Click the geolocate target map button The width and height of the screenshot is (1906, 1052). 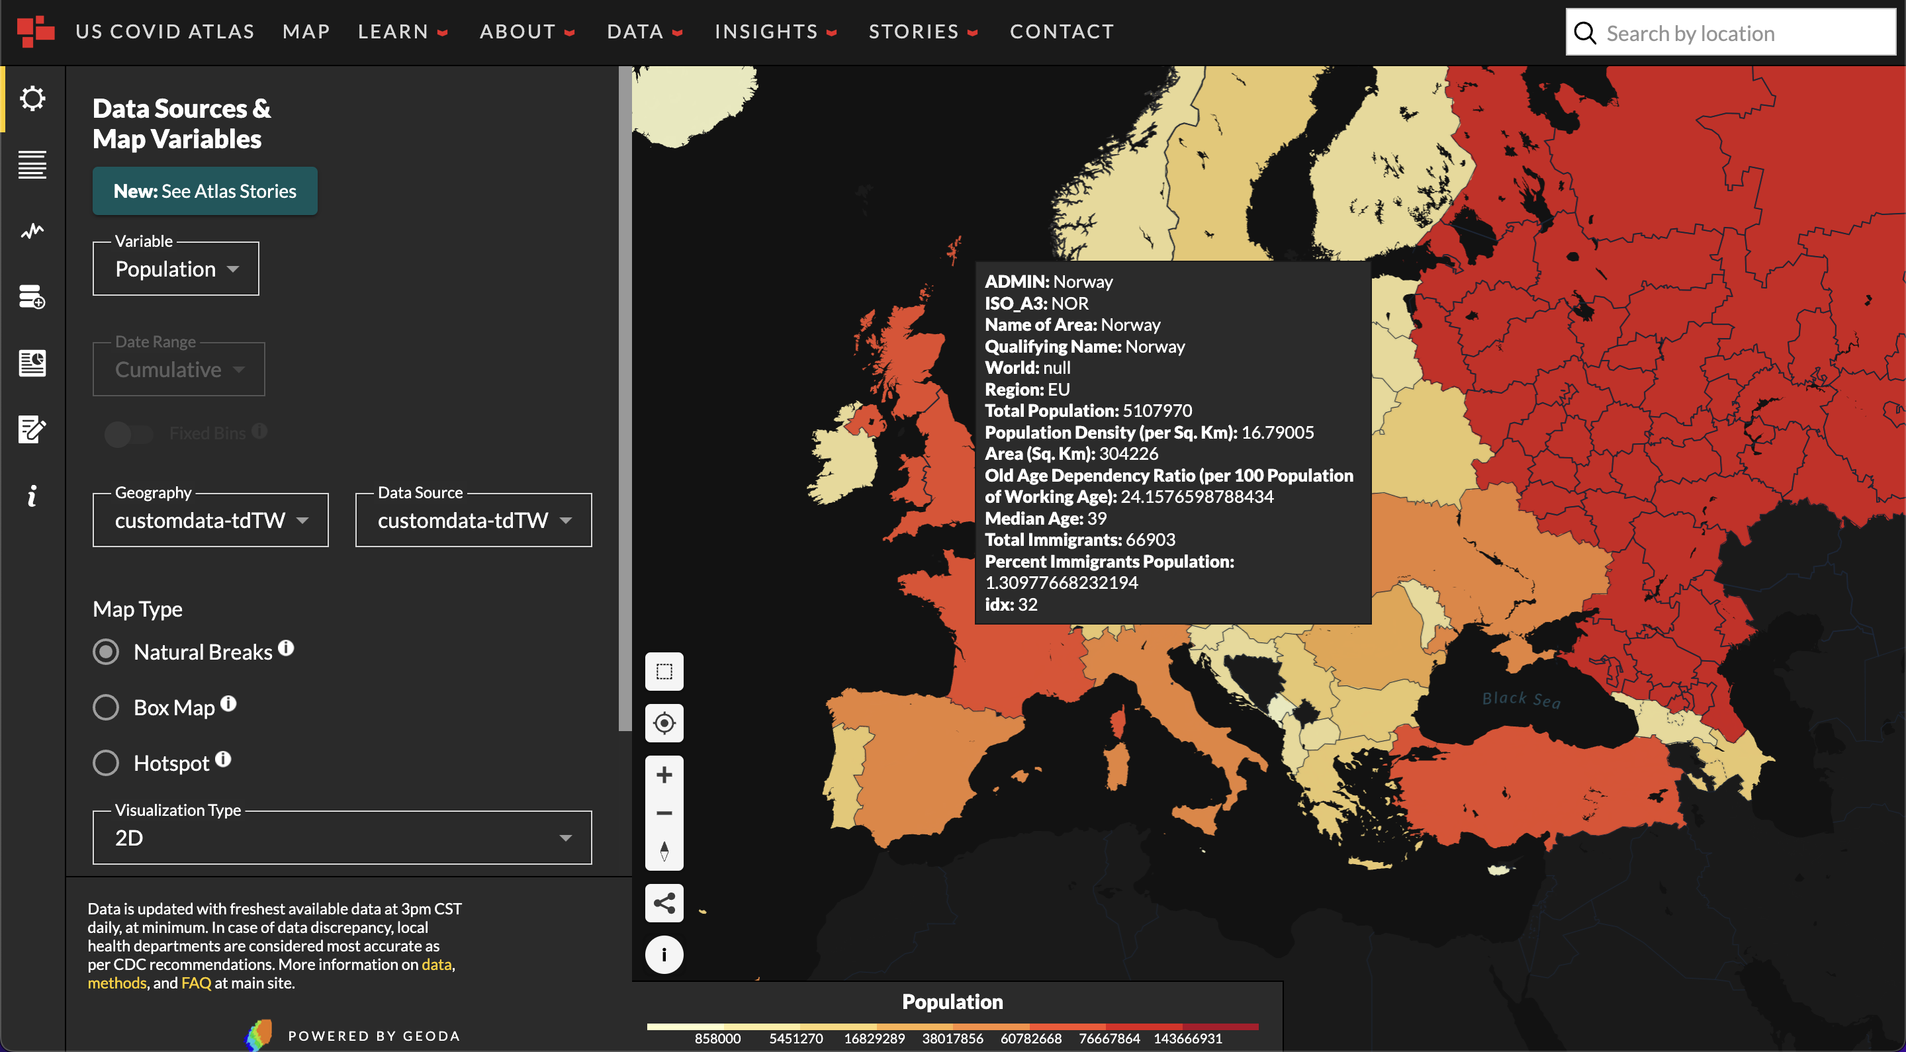664,723
